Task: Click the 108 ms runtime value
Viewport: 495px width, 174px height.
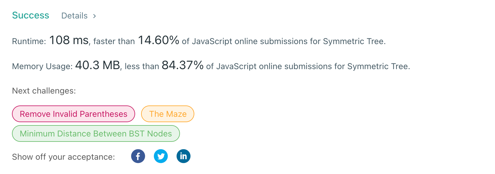Action: [x=69, y=40]
